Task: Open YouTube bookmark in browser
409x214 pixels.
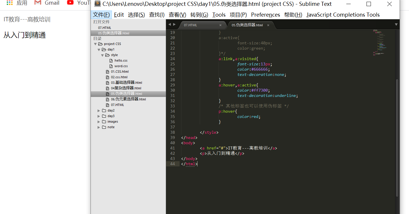Action: coord(79,3)
